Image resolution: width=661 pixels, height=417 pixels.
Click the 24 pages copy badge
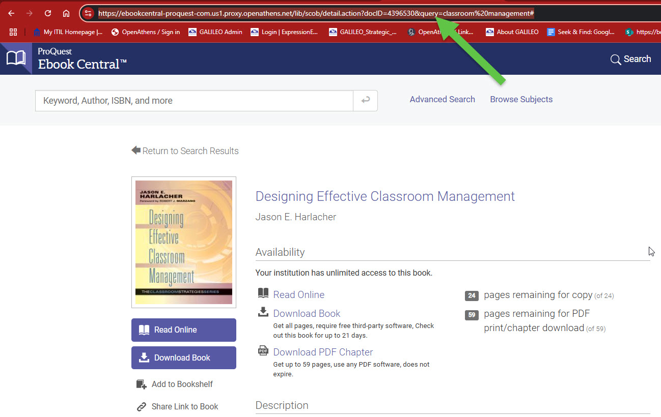[x=472, y=295]
